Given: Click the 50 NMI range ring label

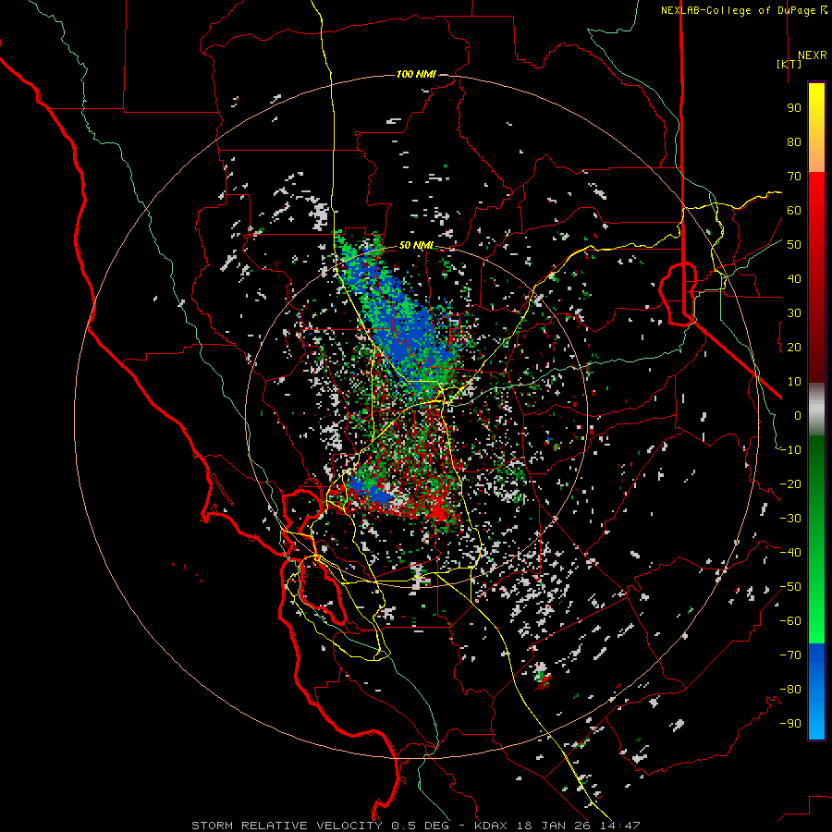Looking at the screenshot, I should (416, 245).
